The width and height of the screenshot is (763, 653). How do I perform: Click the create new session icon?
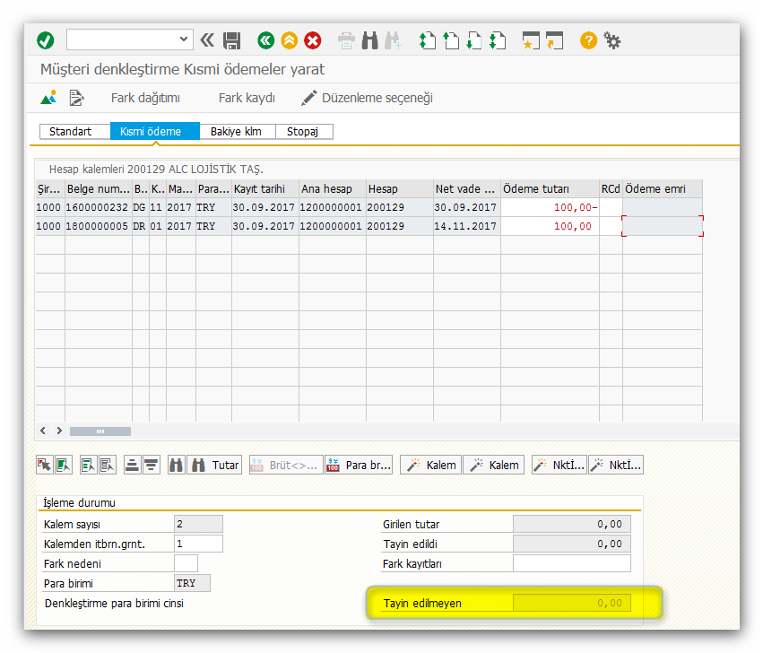[x=531, y=40]
